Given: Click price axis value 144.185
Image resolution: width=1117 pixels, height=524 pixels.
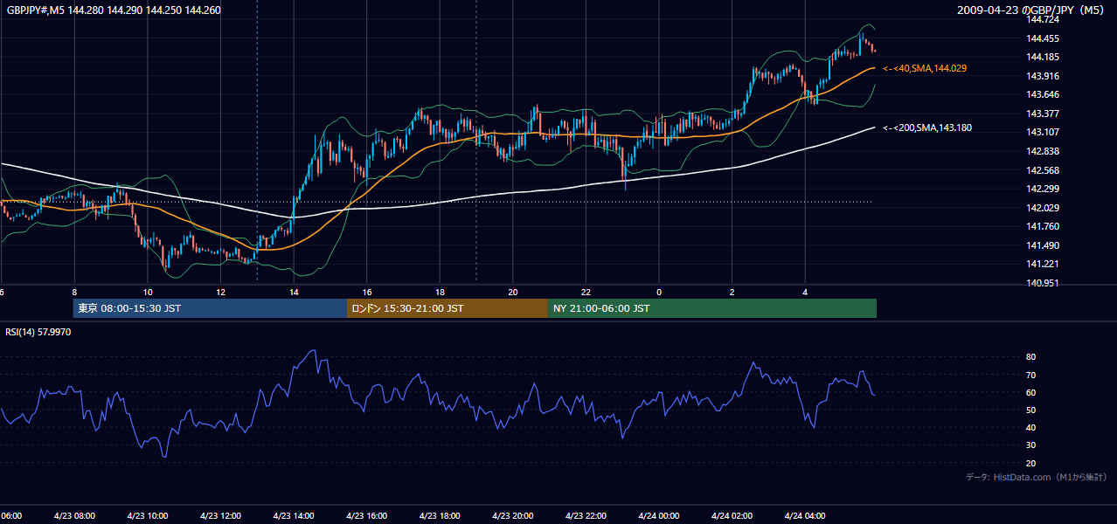Looking at the screenshot, I should coord(1043,58).
